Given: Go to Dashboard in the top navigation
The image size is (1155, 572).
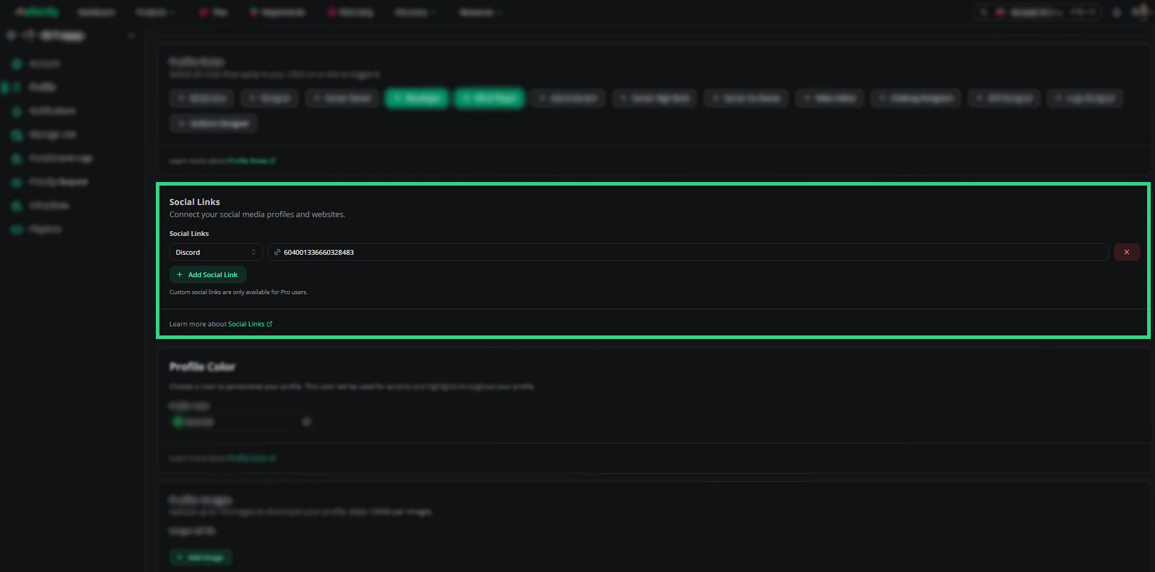Looking at the screenshot, I should [96, 12].
